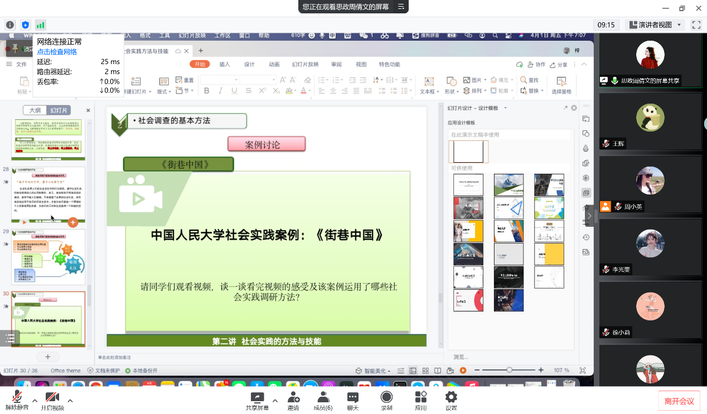
Task: Click the blue security shield icon
Action: (x=25, y=25)
